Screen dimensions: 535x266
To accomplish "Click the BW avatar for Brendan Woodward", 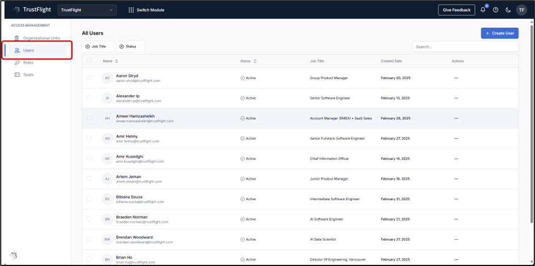I will point(107,239).
